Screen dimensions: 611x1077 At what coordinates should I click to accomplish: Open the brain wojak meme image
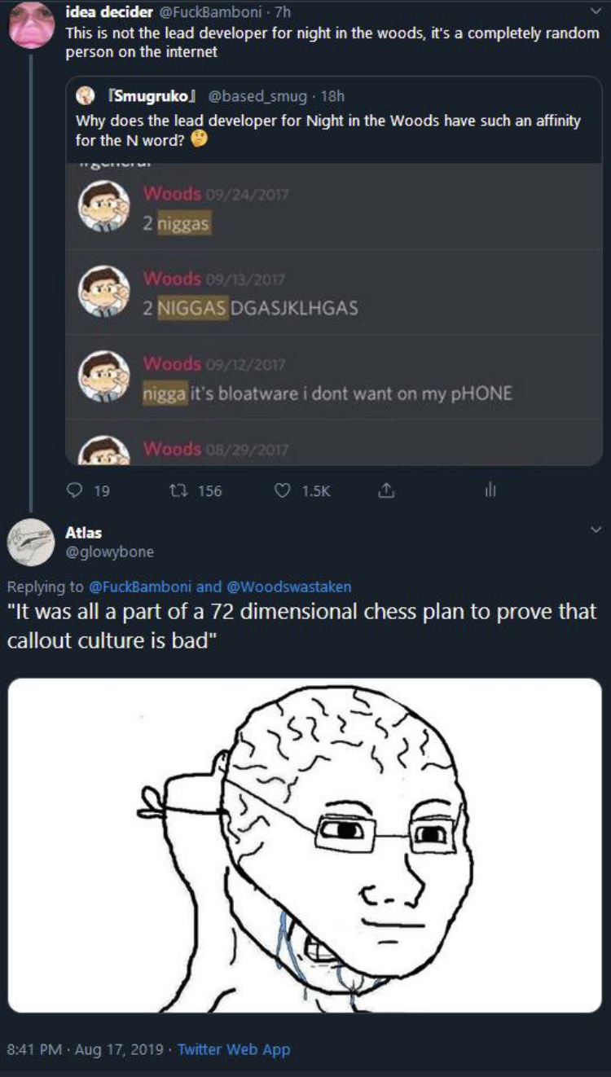(305, 845)
